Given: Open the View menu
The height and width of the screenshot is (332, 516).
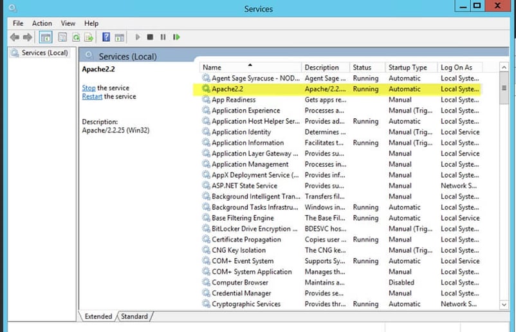Looking at the screenshot, I should (x=68, y=23).
